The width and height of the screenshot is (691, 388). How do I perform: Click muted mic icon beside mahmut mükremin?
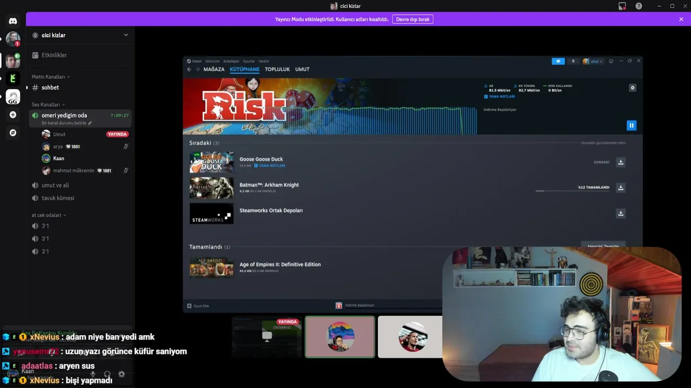[125, 170]
